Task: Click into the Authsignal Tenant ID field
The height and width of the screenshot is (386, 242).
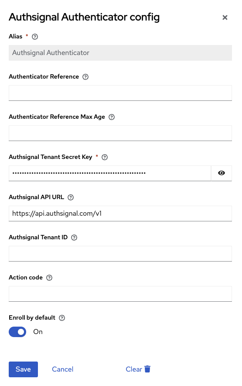Action: (x=120, y=254)
